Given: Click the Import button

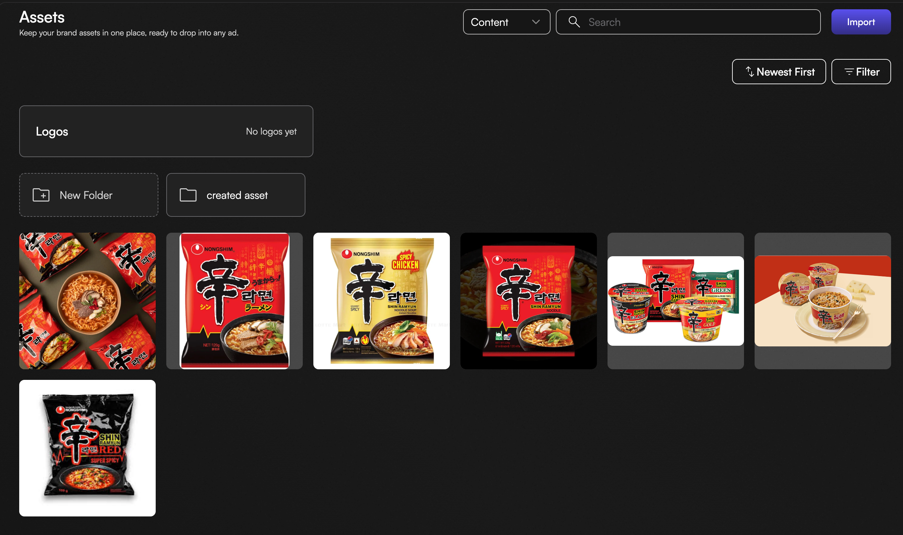Looking at the screenshot, I should click(861, 22).
